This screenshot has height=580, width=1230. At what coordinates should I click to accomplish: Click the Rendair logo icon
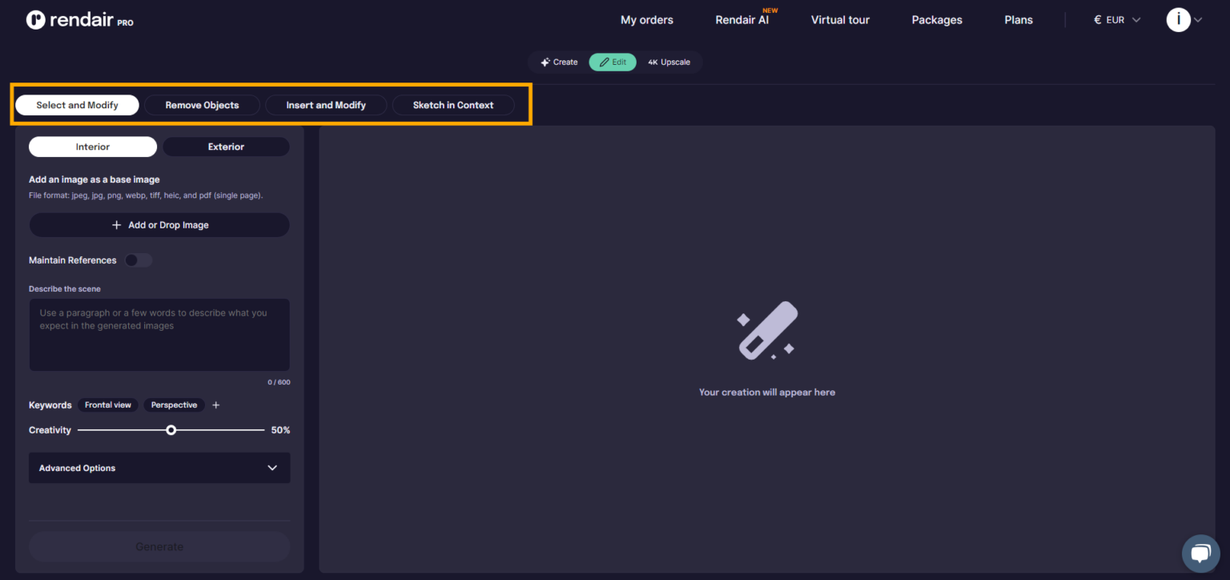(x=36, y=20)
